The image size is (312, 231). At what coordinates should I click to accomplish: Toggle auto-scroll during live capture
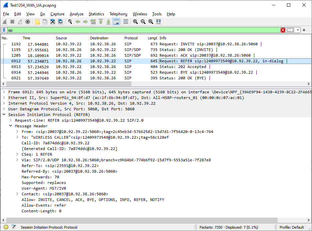[116, 22]
